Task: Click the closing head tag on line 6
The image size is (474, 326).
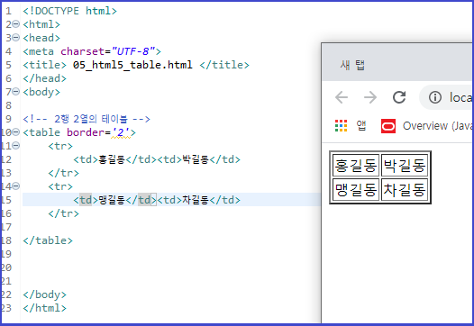Action: [x=44, y=78]
